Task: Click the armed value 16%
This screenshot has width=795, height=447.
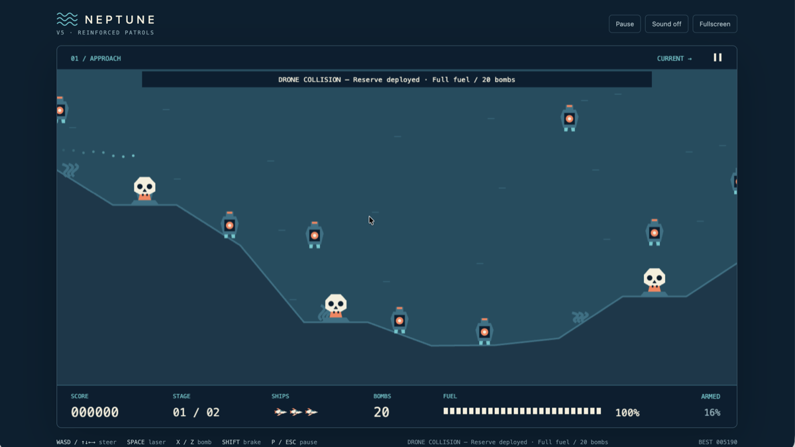Action: pos(712,412)
